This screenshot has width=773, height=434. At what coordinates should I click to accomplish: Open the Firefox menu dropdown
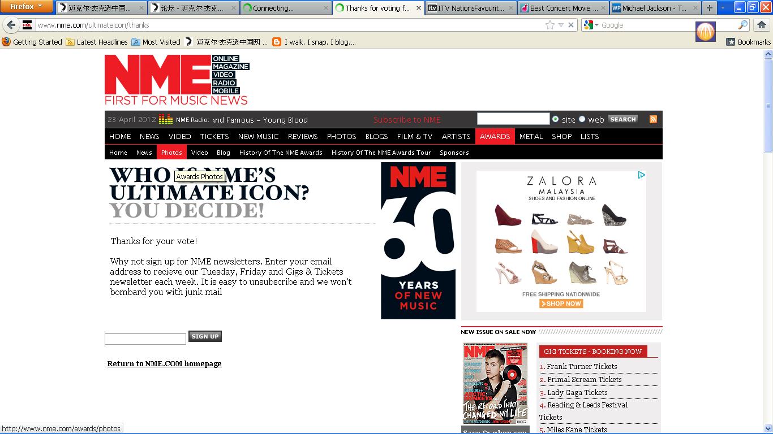[26, 7]
